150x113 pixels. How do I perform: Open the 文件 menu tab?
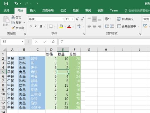(7, 10)
